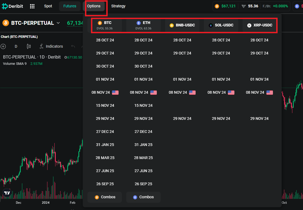Open SOL-USDC 29 NOV 24 expiry
Image resolution: width=303 pixels, height=210 pixels.
(x=221, y=119)
